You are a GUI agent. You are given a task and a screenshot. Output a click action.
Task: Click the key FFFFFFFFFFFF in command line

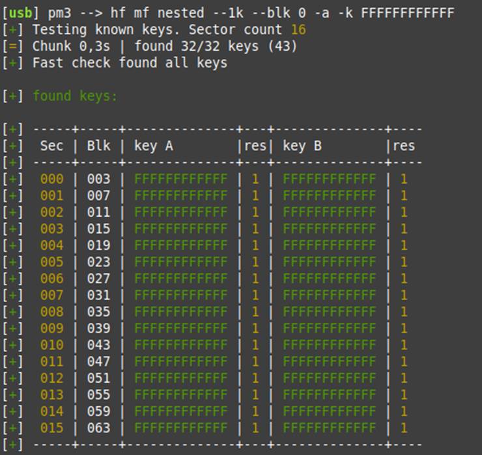tap(407, 13)
